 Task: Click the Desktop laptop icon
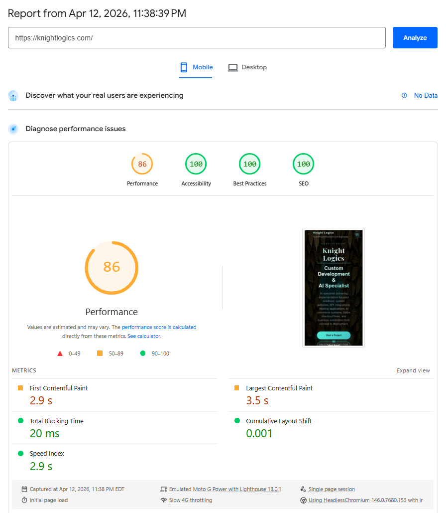pyautogui.click(x=232, y=67)
